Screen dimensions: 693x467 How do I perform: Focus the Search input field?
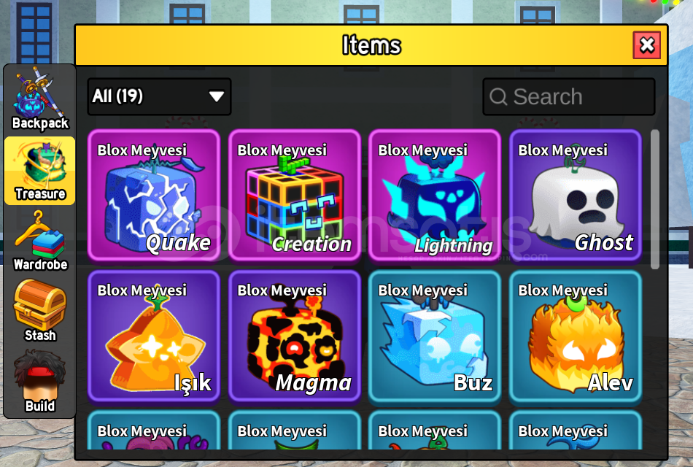pos(569,96)
